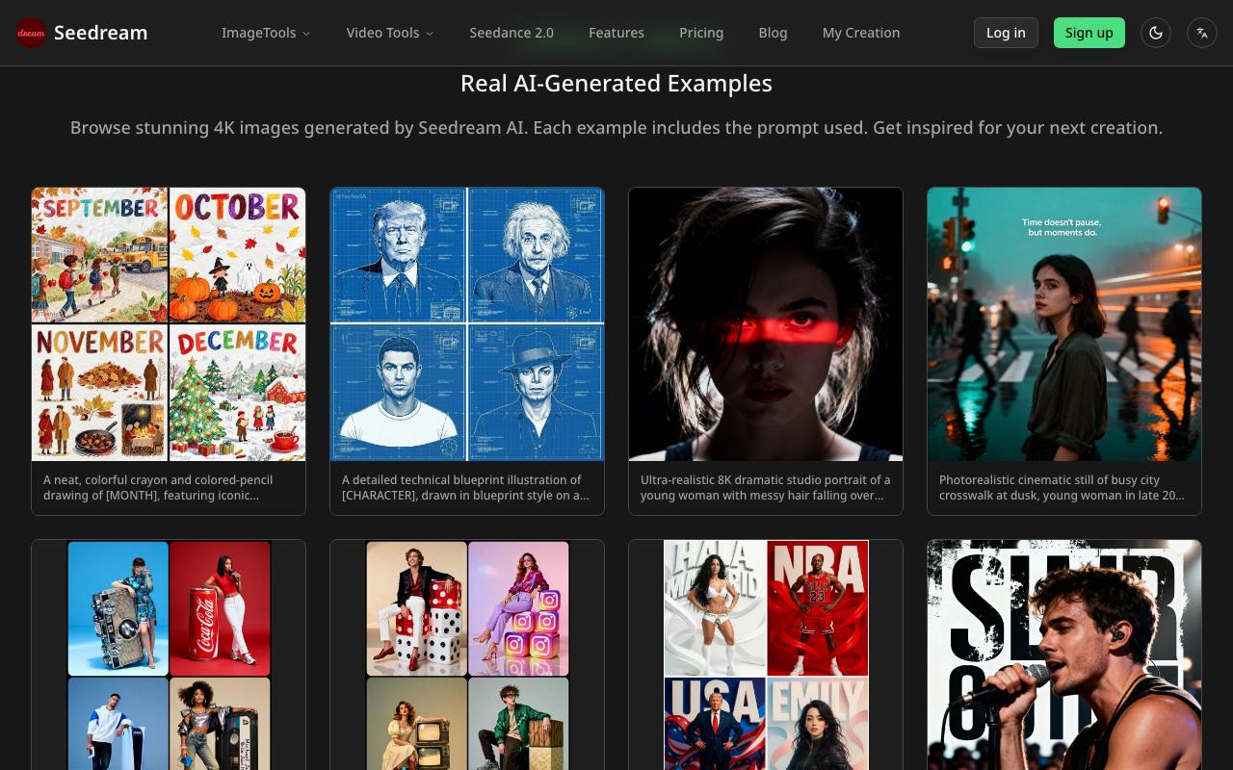
Task: Click the 'Real AI-Generated Examples' heading
Action: (616, 84)
